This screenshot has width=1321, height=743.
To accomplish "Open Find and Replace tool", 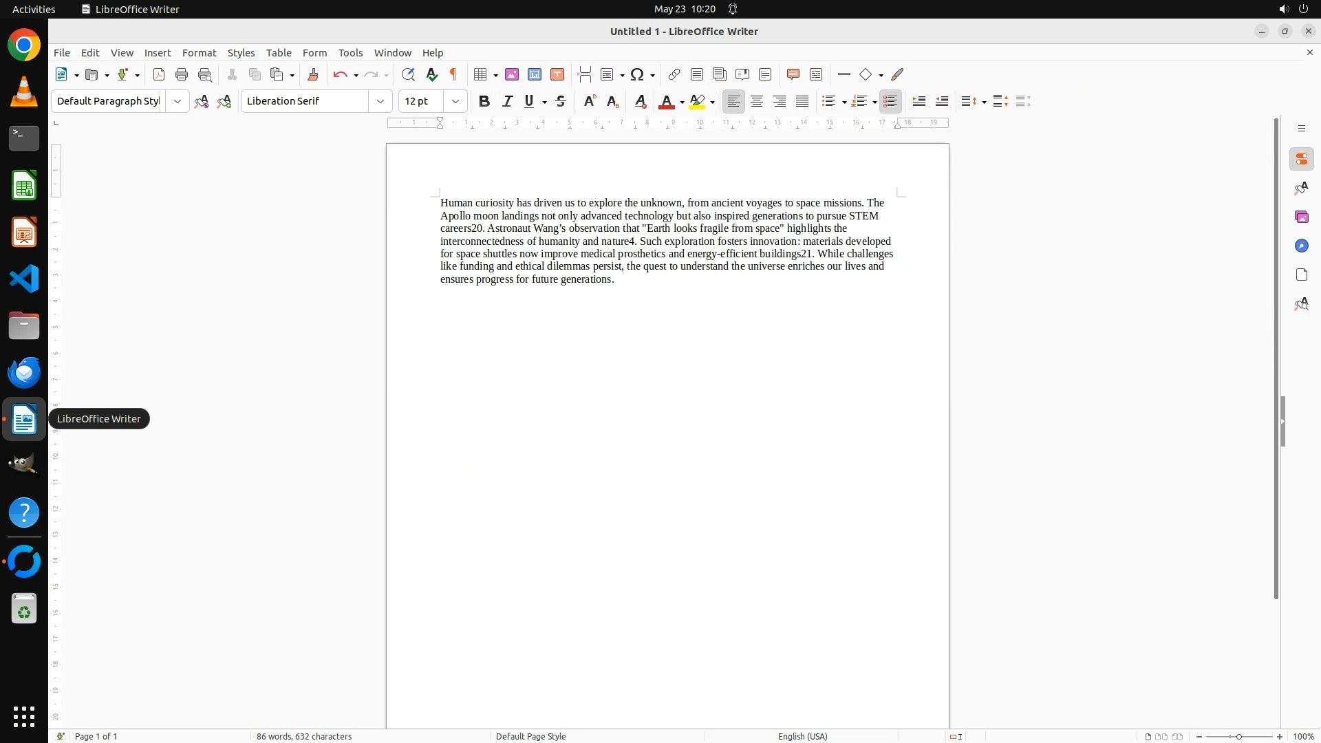I will click(x=408, y=74).
